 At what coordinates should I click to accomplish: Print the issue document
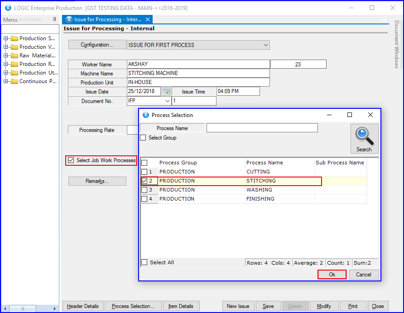pos(353,306)
